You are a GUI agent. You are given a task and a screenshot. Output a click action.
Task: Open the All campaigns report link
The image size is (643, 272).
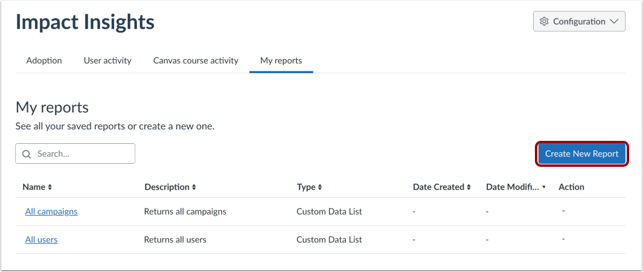[x=51, y=212]
